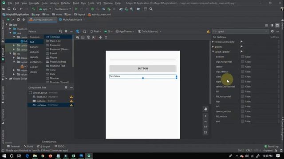Click save all icon in toolbar
Image resolution: width=284 pixels, height=159 pixels.
point(9,9)
